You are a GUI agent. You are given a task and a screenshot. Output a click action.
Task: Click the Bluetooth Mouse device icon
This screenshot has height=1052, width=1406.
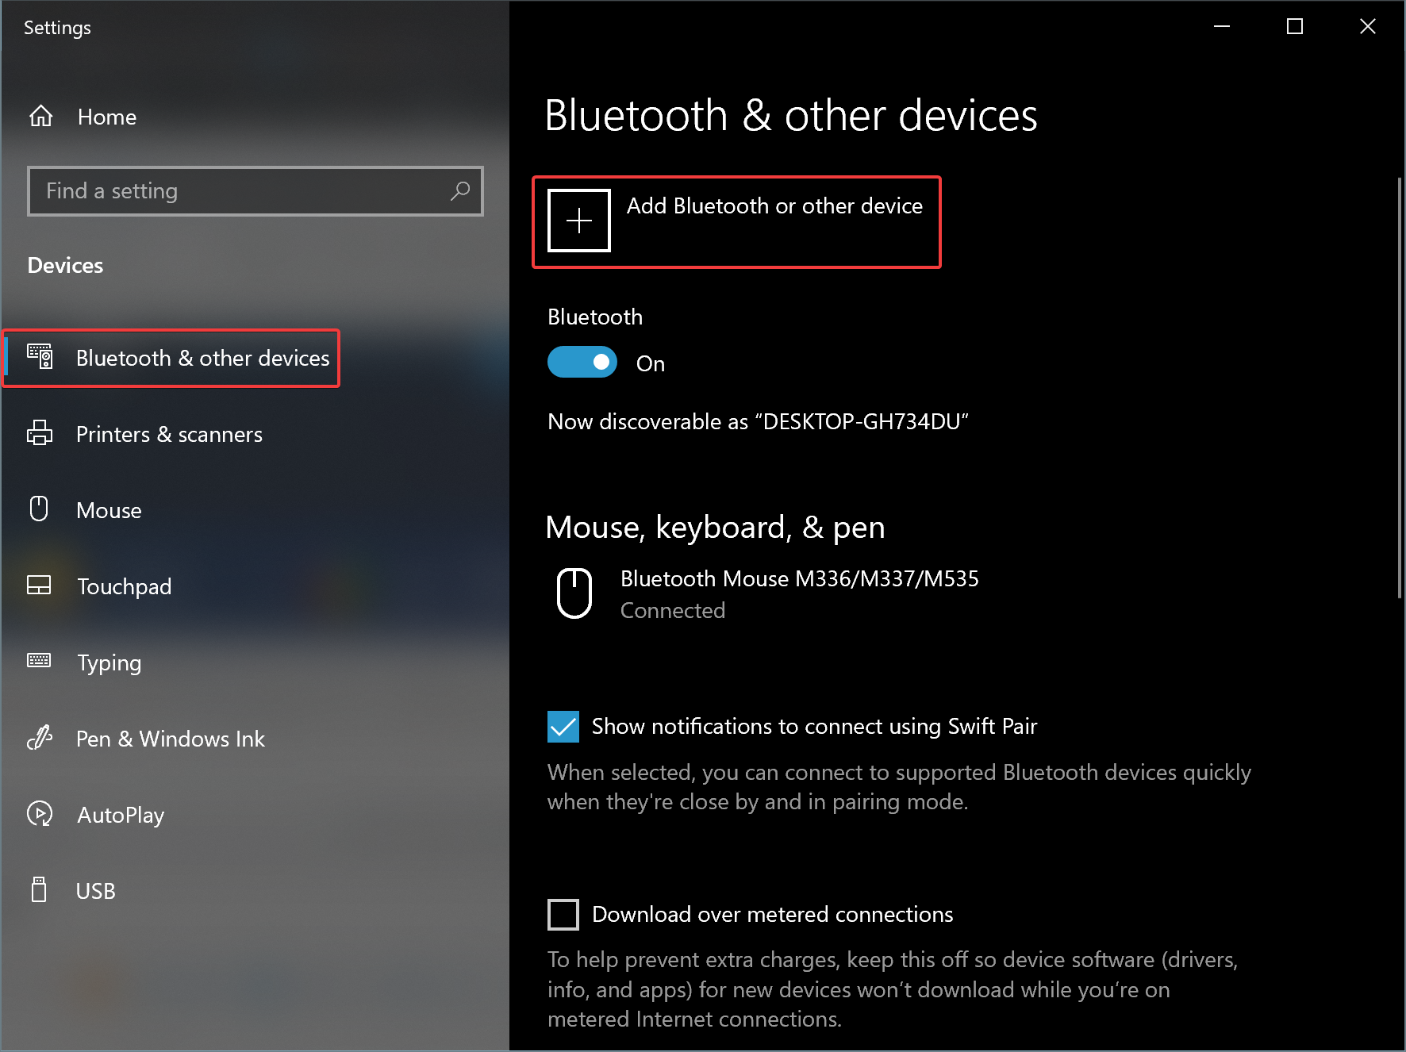574,593
